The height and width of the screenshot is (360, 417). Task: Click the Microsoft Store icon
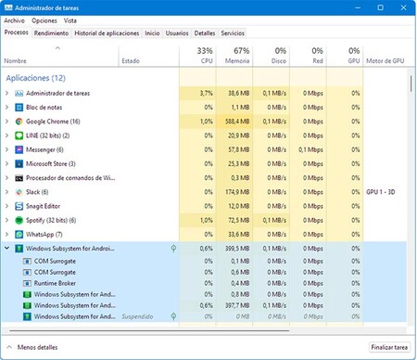click(x=19, y=164)
